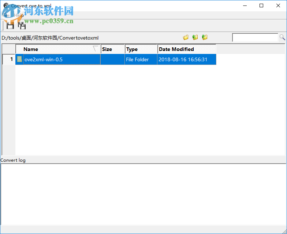Image resolution: width=287 pixels, height=234 pixels.
Task: Click the File Folder type cell
Action: pos(141,59)
